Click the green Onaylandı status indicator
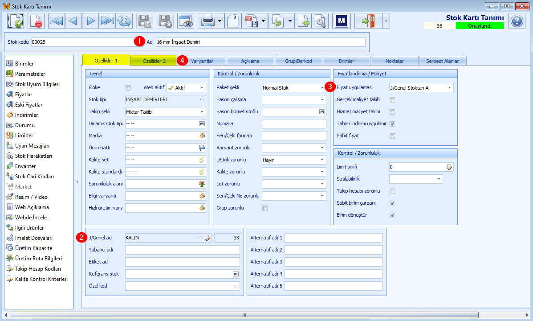Viewport: 533px width, 321px height. 480,26
